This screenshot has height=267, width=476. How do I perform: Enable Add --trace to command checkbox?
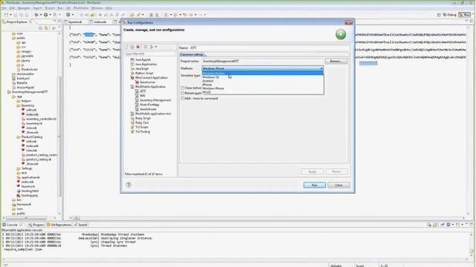click(x=182, y=99)
